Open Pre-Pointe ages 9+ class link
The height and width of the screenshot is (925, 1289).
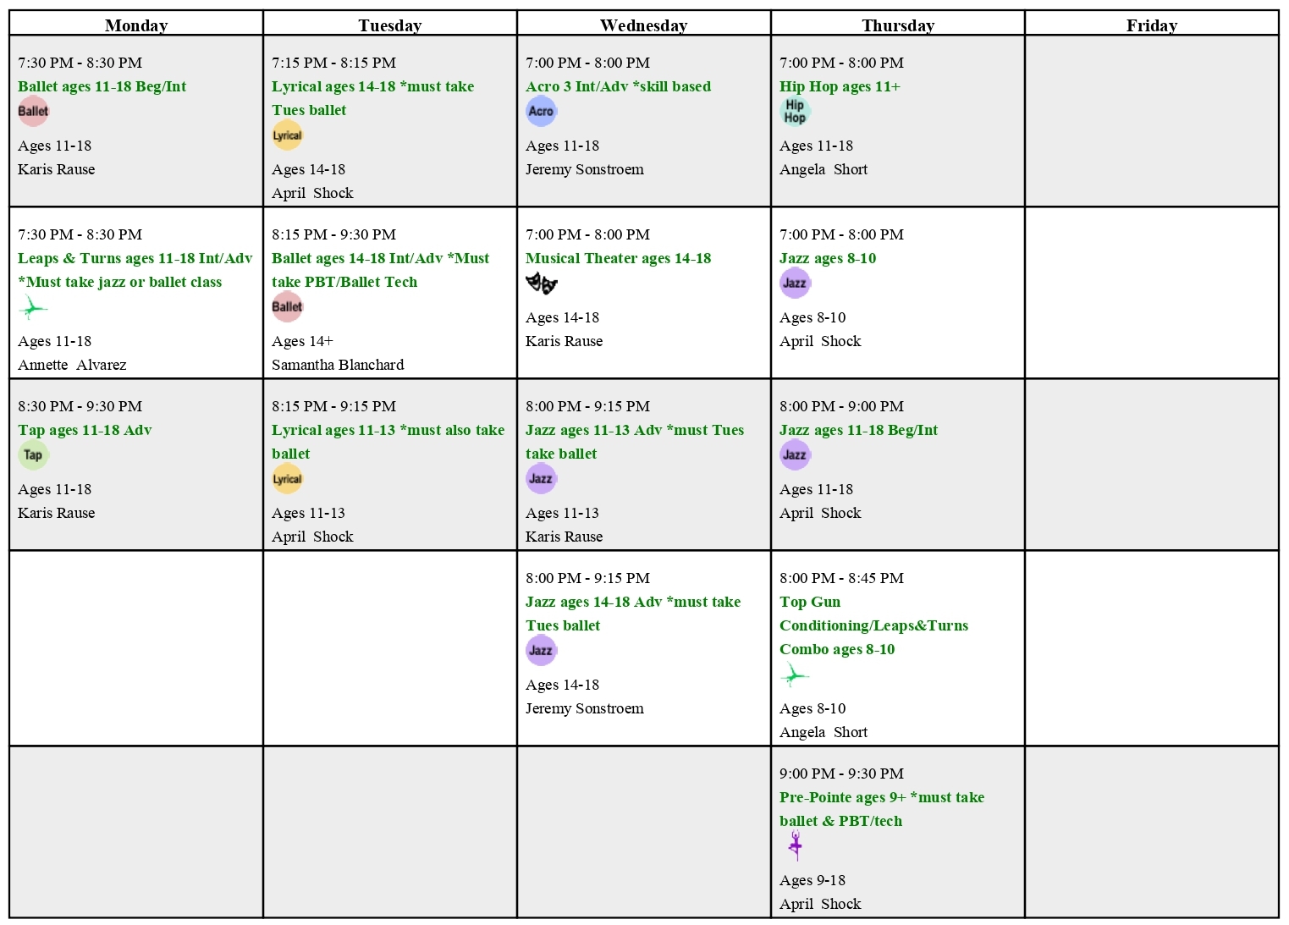[x=882, y=809]
